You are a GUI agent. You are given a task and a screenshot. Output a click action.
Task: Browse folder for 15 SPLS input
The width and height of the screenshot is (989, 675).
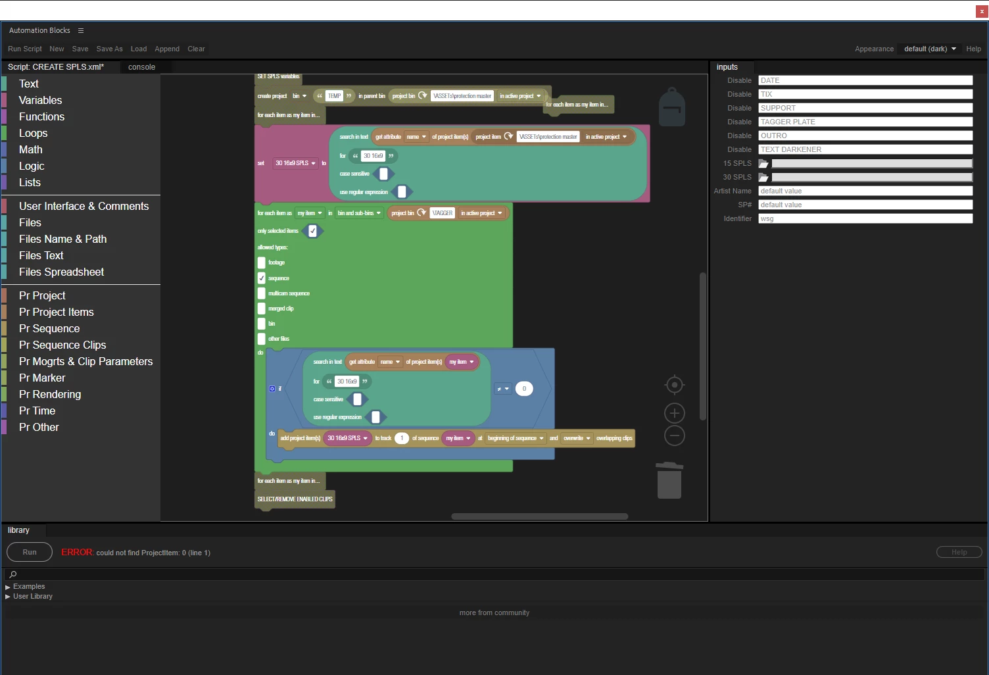pyautogui.click(x=763, y=163)
